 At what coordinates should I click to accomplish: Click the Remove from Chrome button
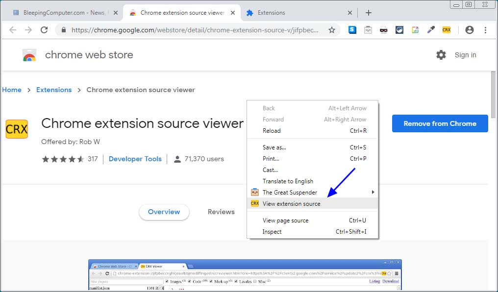(440, 123)
